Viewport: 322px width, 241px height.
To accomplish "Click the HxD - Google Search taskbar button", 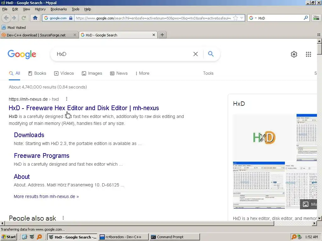I will point(73,237).
